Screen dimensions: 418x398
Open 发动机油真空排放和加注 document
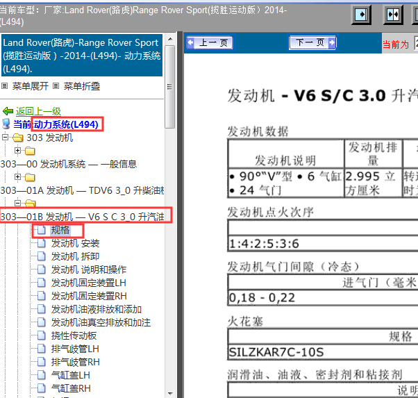point(101,322)
